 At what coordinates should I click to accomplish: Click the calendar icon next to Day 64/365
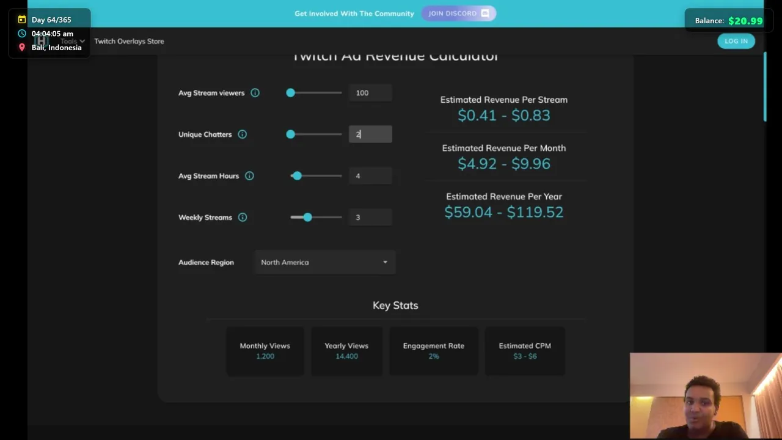(22, 20)
